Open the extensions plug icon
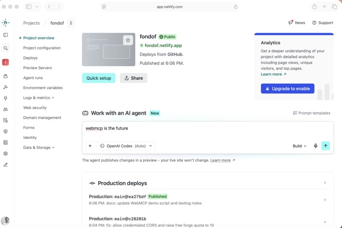 tap(6, 98)
